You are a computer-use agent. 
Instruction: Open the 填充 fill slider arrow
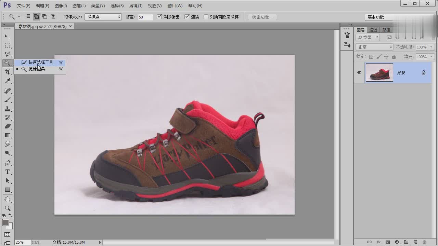[431, 56]
